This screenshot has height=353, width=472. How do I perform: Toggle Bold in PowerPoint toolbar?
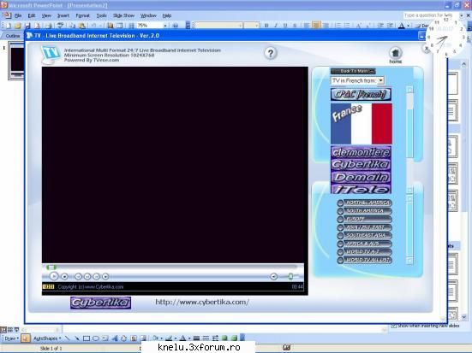[266, 26]
